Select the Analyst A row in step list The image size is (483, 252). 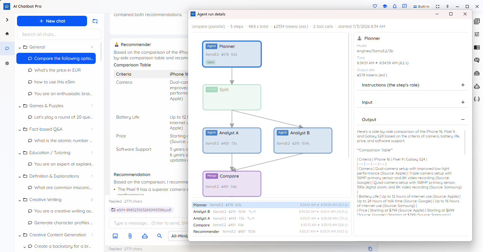271,218
